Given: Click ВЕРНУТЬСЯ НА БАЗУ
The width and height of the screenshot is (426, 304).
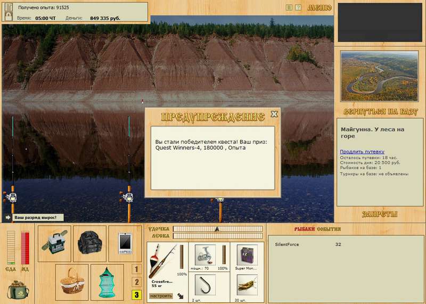Looking at the screenshot, I should pyautogui.click(x=380, y=112).
